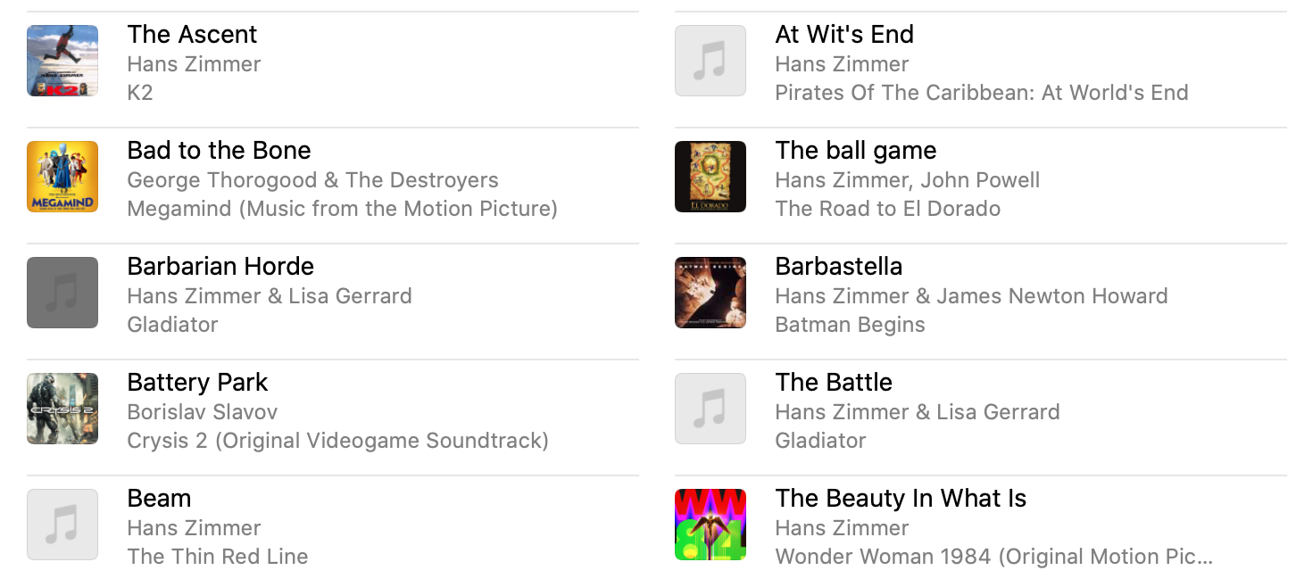The width and height of the screenshot is (1296, 587).
Task: Click music note icon beside The Battle
Action: coord(710,409)
